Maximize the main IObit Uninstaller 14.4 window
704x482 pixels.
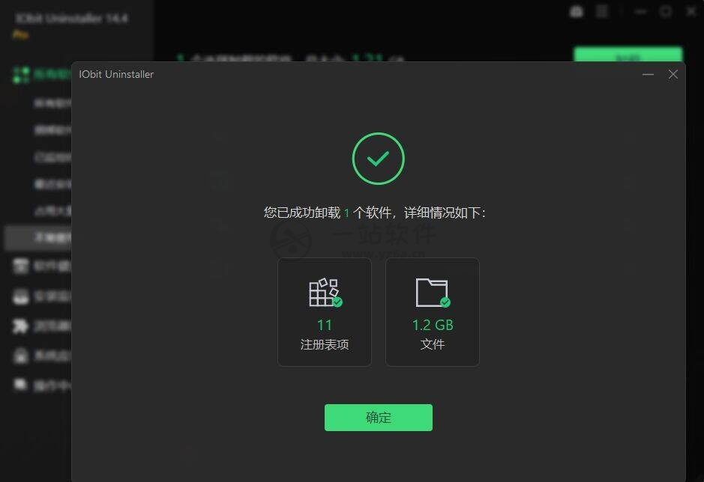click(x=666, y=12)
